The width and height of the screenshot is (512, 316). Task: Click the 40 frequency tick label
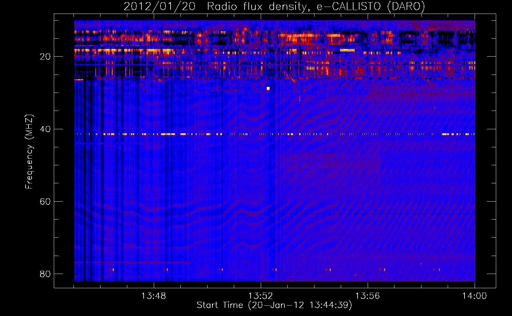pyautogui.click(x=45, y=129)
